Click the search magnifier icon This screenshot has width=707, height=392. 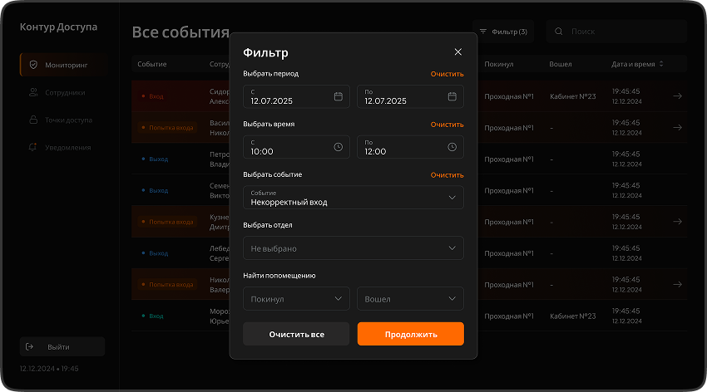[559, 32]
